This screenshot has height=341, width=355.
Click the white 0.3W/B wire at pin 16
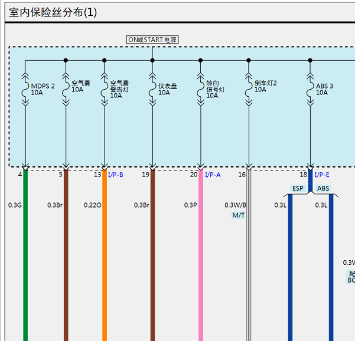click(x=249, y=255)
